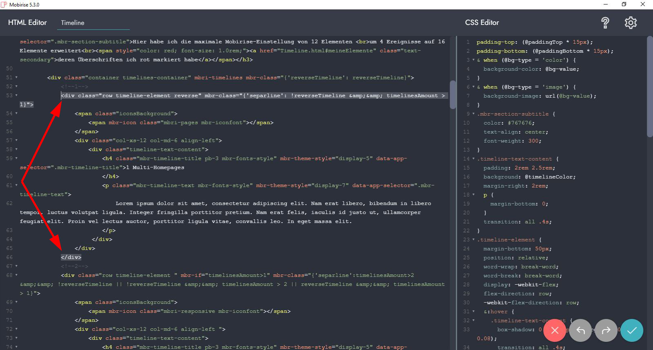Click the undo arrow button

click(x=580, y=330)
